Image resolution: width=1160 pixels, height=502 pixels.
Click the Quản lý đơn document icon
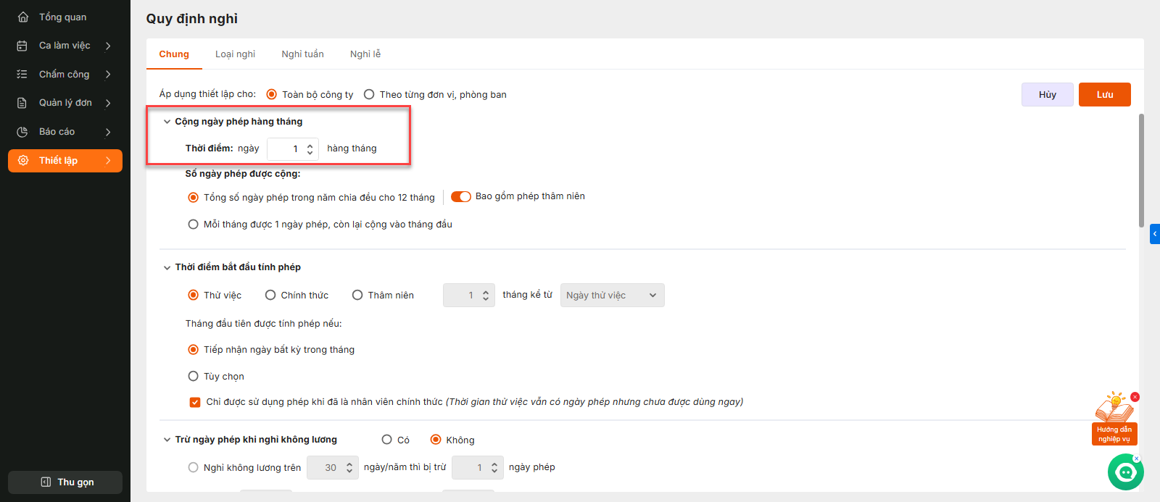click(x=22, y=103)
